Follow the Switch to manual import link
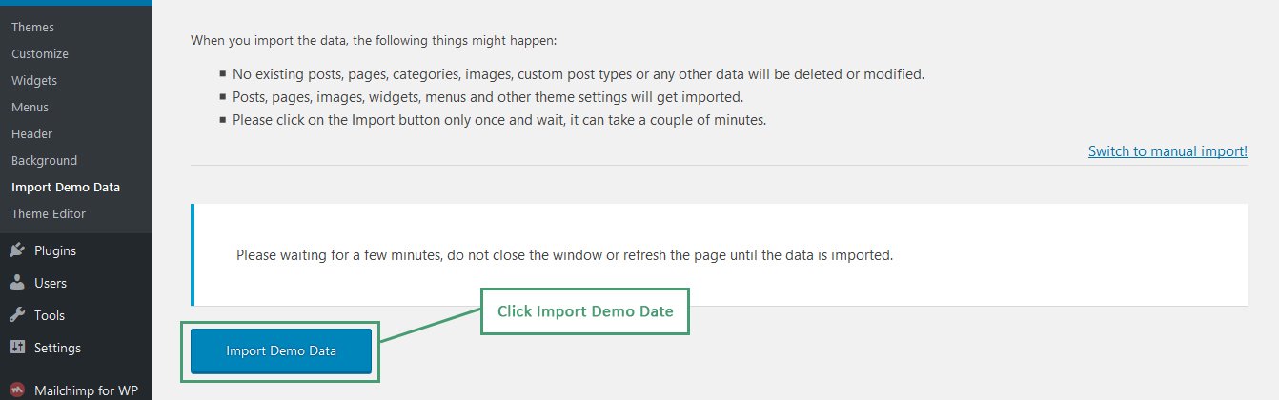 [x=1167, y=150]
